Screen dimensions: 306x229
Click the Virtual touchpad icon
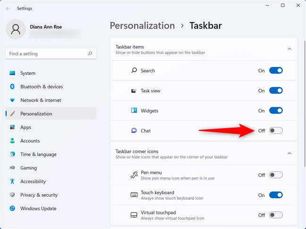tap(134, 215)
